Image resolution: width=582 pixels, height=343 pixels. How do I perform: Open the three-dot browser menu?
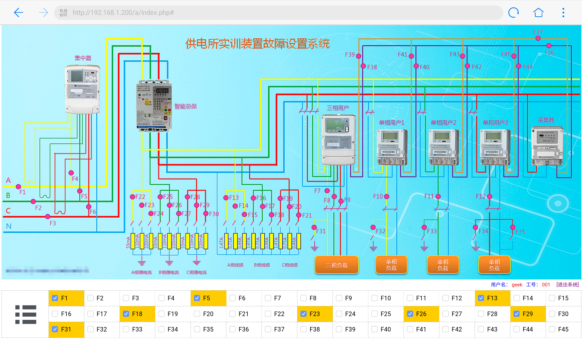(x=563, y=12)
